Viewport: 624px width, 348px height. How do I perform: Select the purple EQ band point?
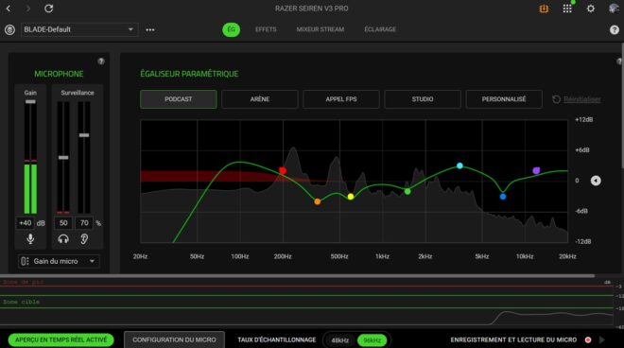[536, 170]
